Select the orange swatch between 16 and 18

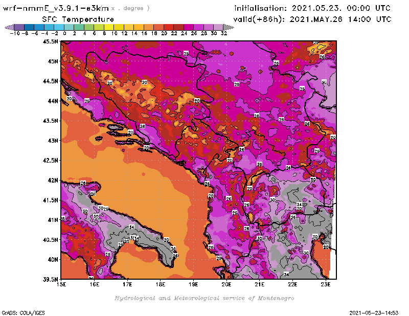point(149,27)
